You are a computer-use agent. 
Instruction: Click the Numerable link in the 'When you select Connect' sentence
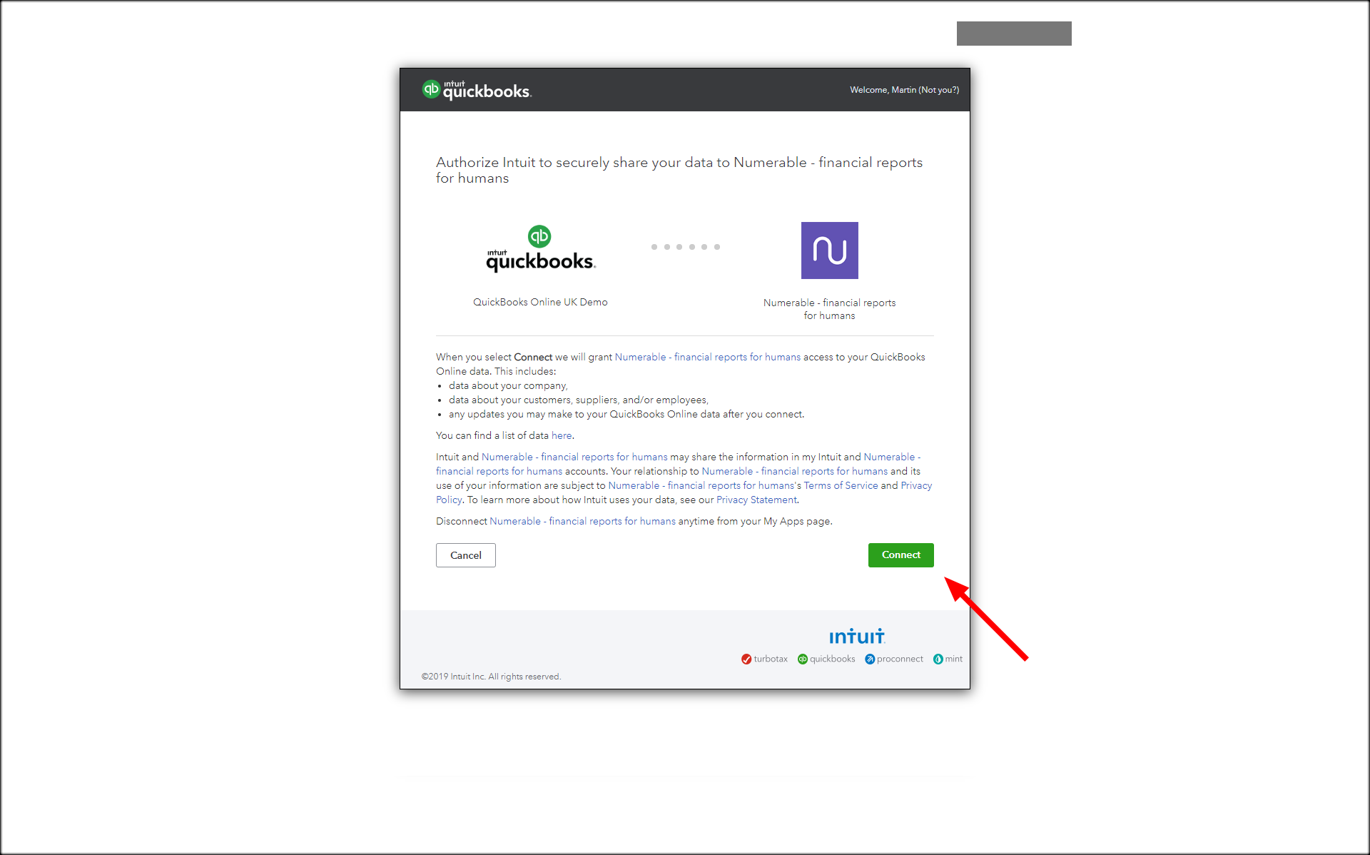708,357
